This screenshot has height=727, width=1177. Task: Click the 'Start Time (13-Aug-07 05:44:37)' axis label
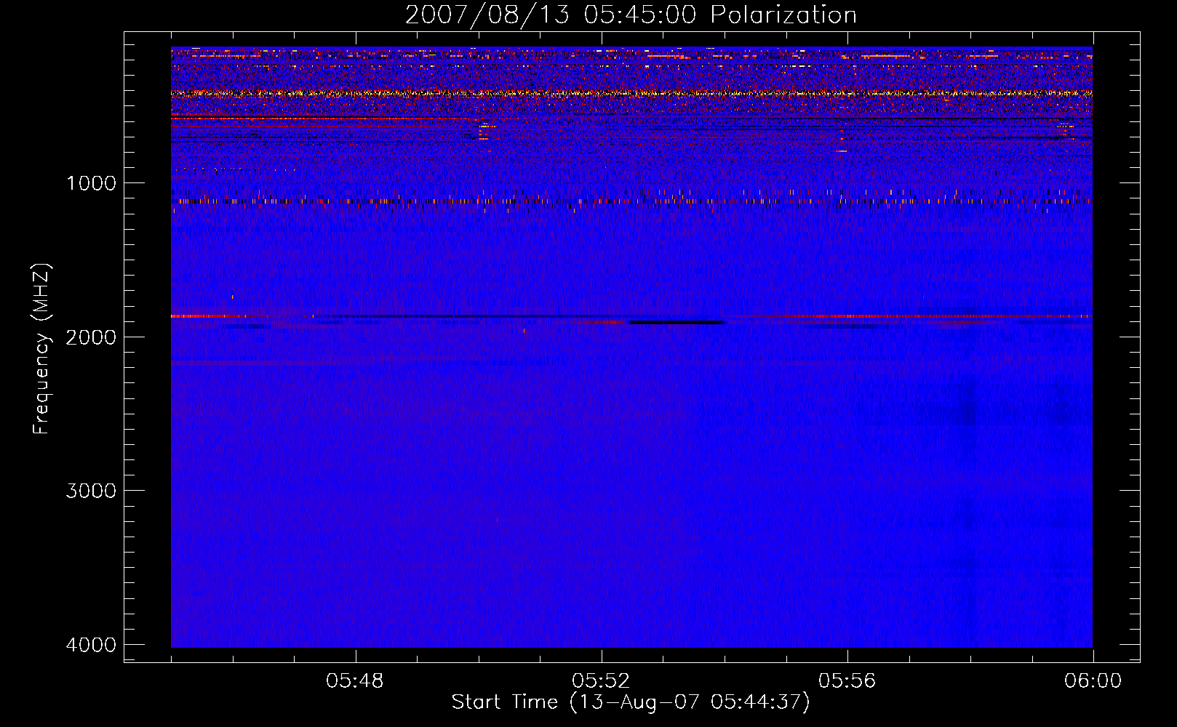pyautogui.click(x=631, y=702)
